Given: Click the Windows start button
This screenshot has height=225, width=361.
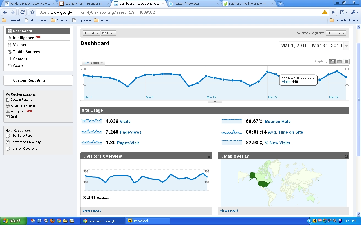Looking at the screenshot, I should click(14, 221).
